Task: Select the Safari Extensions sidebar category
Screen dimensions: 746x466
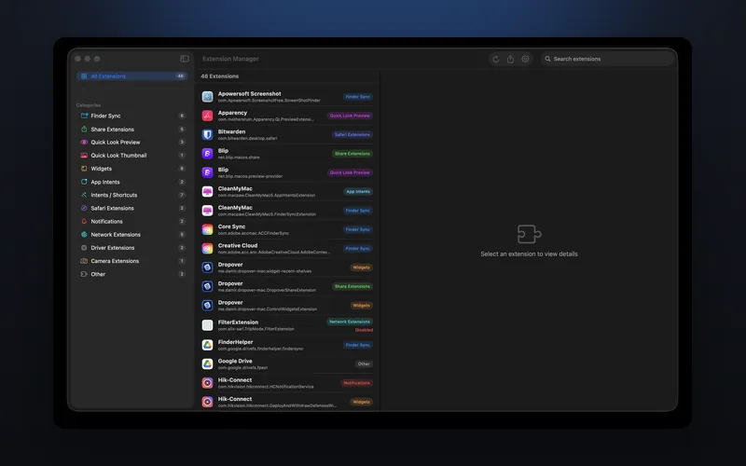Action: click(131, 208)
